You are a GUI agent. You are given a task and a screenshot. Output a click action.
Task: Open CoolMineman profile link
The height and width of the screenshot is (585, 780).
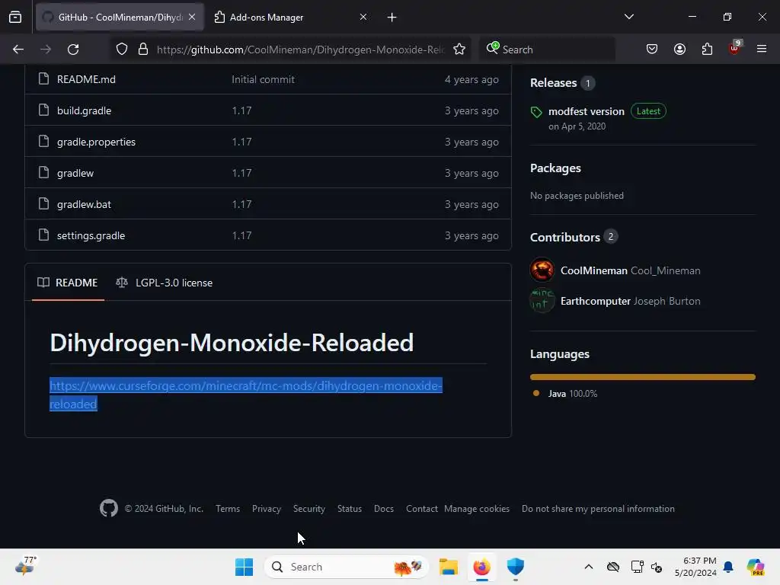tap(593, 270)
